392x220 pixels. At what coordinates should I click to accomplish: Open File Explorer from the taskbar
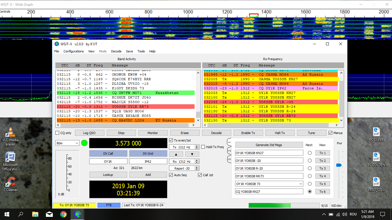pyautogui.click(x=35, y=214)
